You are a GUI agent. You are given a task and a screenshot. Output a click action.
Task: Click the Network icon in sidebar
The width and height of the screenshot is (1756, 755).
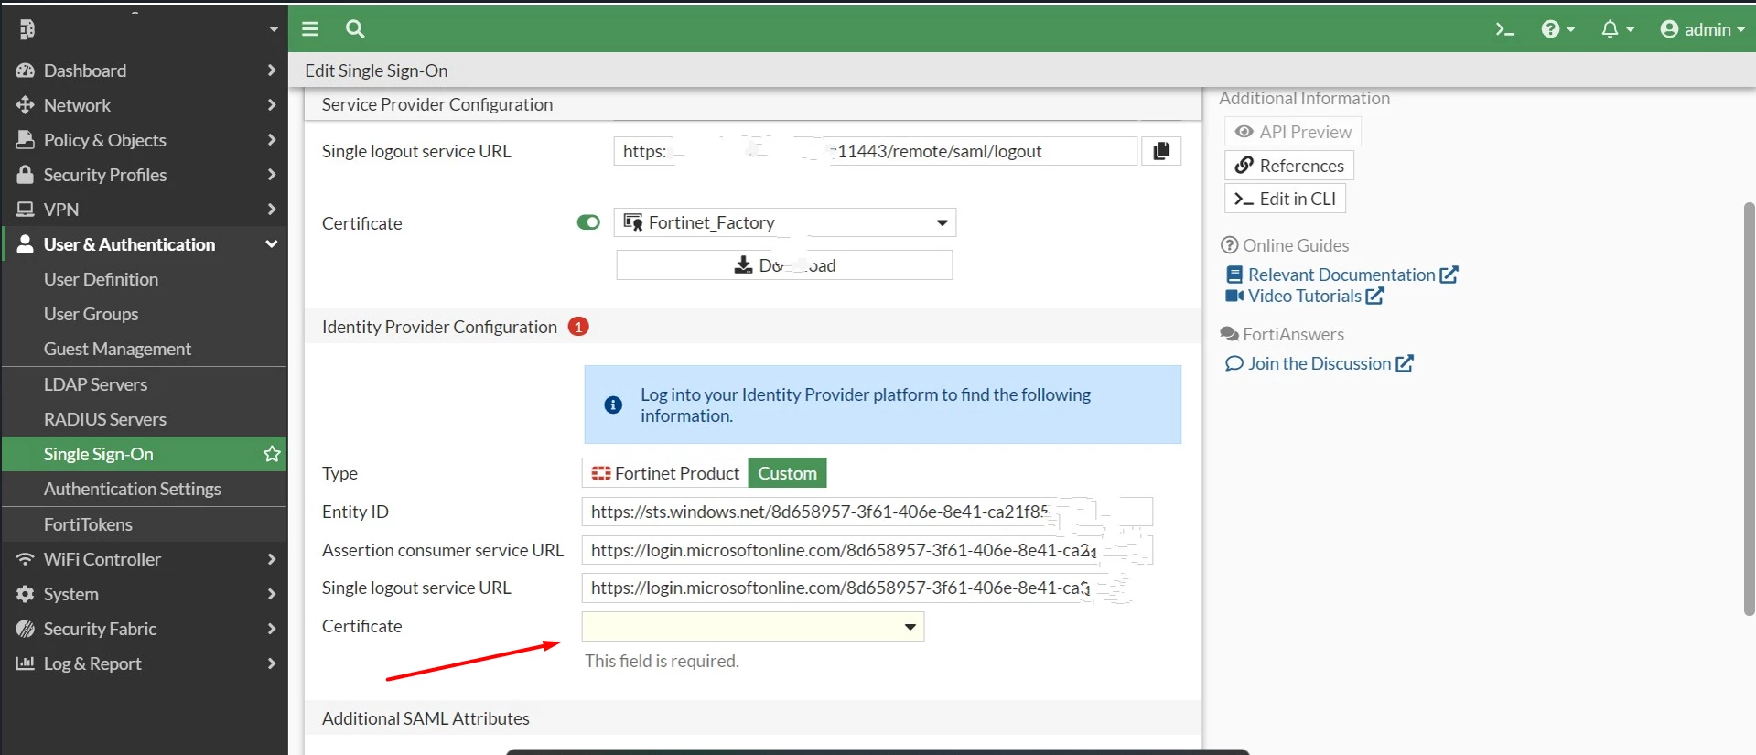pos(26,105)
